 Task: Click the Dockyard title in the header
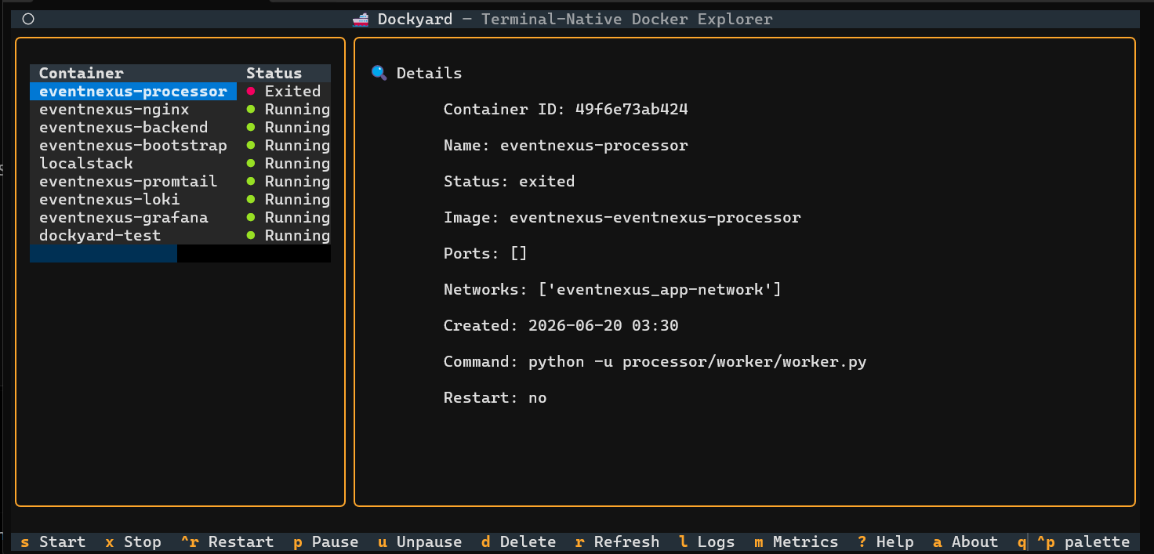tap(415, 20)
